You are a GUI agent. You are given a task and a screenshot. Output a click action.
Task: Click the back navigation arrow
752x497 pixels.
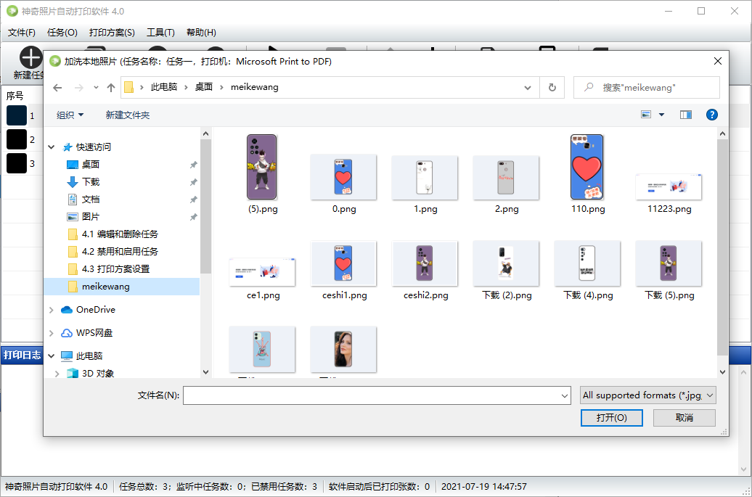point(58,87)
